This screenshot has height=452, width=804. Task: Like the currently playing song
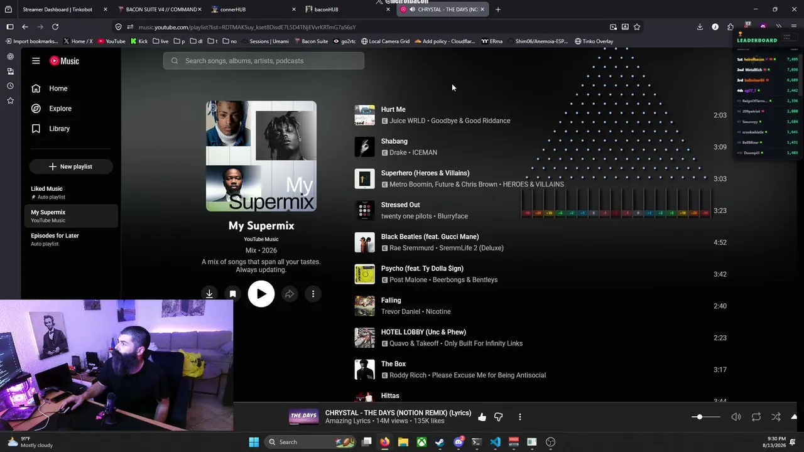click(x=482, y=417)
